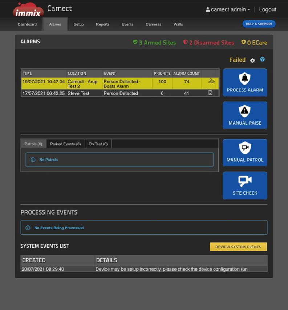Click the Logout link
This screenshot has width=288, height=310.
[268, 9]
